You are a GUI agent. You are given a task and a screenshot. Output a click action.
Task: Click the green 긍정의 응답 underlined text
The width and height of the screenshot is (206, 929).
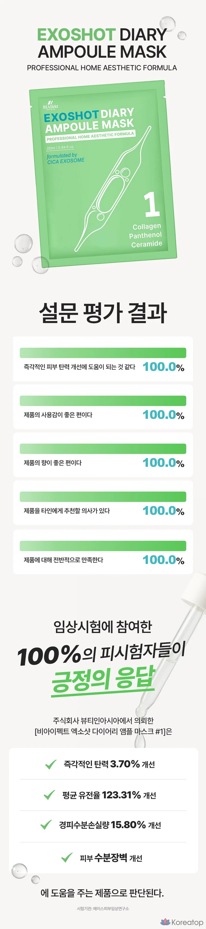coord(103,678)
